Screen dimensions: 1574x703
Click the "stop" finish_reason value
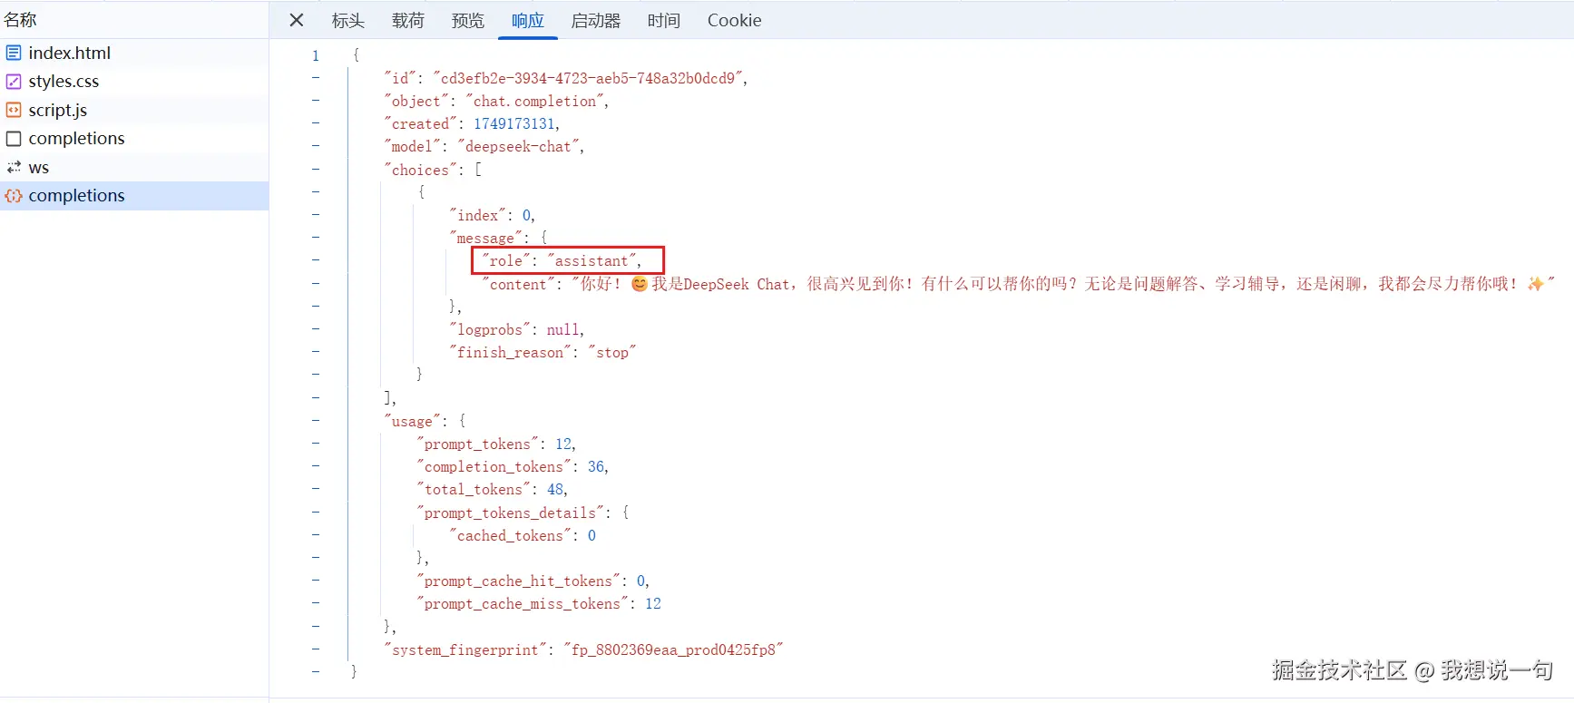[612, 352]
